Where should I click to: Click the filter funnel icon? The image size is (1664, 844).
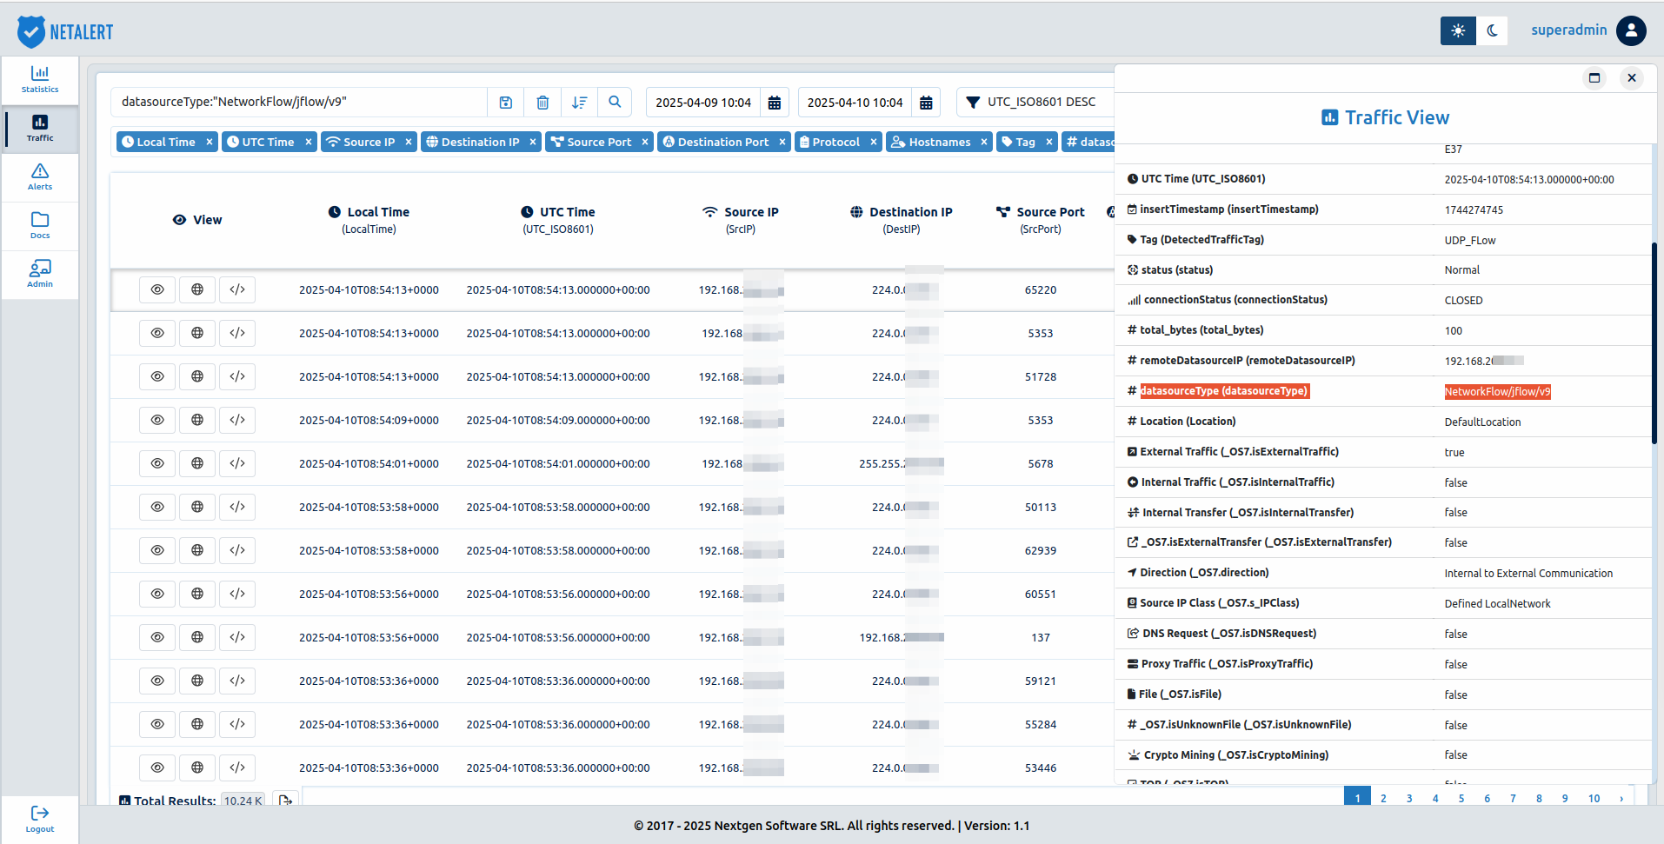(x=973, y=103)
